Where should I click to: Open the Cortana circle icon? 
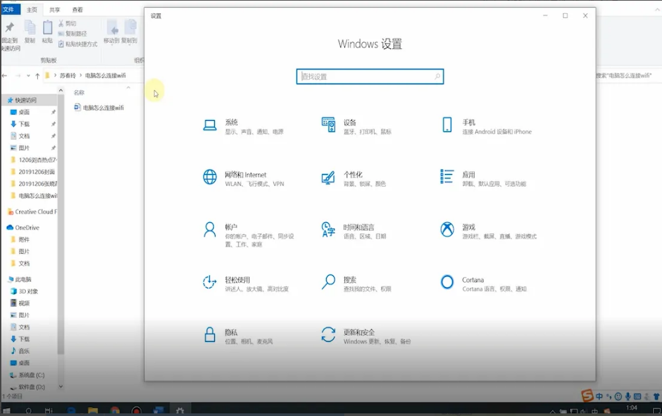click(448, 282)
